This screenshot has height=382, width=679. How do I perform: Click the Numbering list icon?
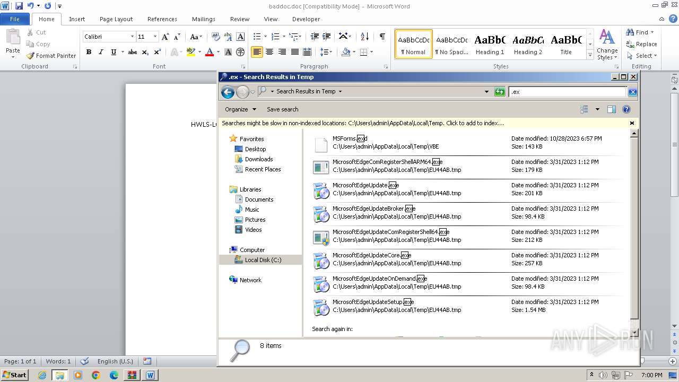pos(275,37)
